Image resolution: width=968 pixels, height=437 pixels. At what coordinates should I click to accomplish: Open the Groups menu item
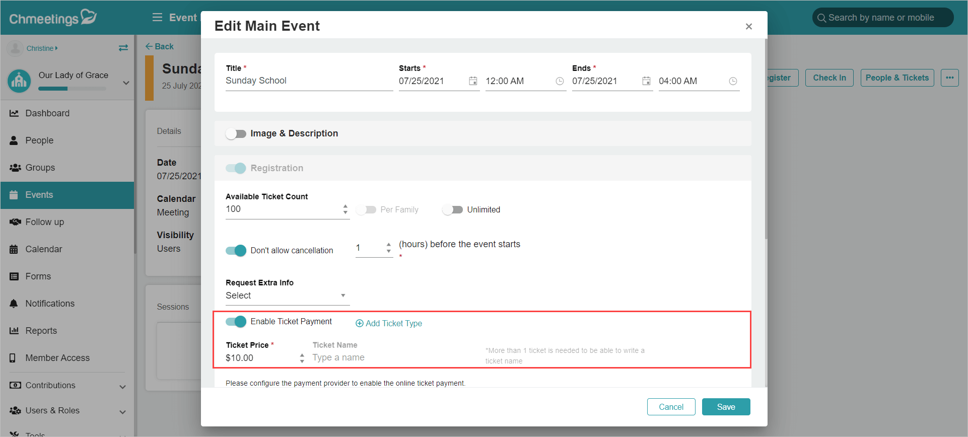point(67,168)
